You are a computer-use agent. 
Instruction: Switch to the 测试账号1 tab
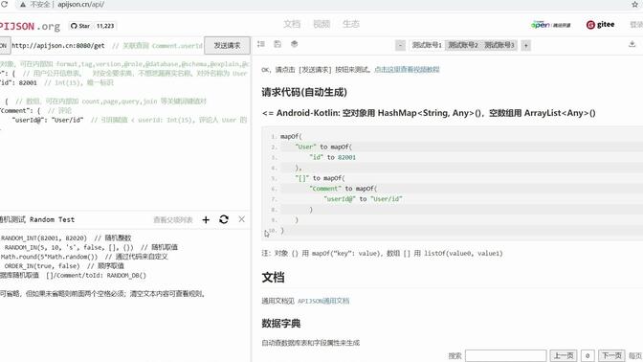click(x=427, y=45)
